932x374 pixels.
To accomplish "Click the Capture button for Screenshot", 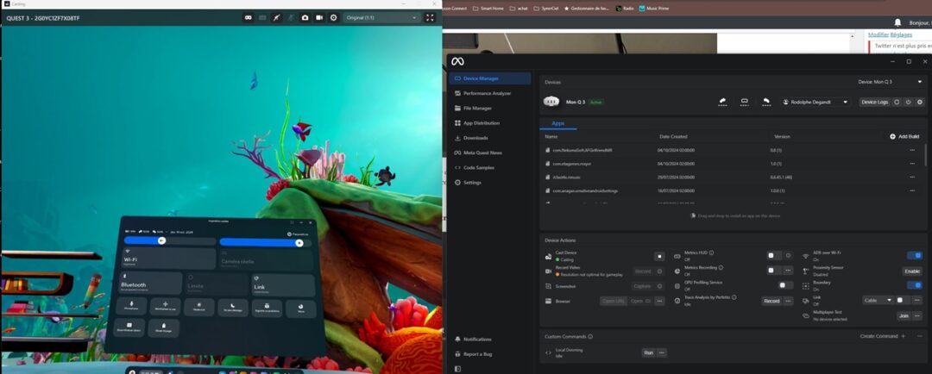I will point(642,286).
